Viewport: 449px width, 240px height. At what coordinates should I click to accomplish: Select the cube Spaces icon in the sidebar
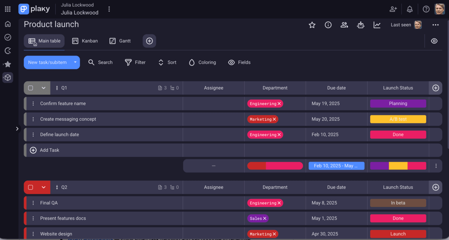(x=7, y=78)
